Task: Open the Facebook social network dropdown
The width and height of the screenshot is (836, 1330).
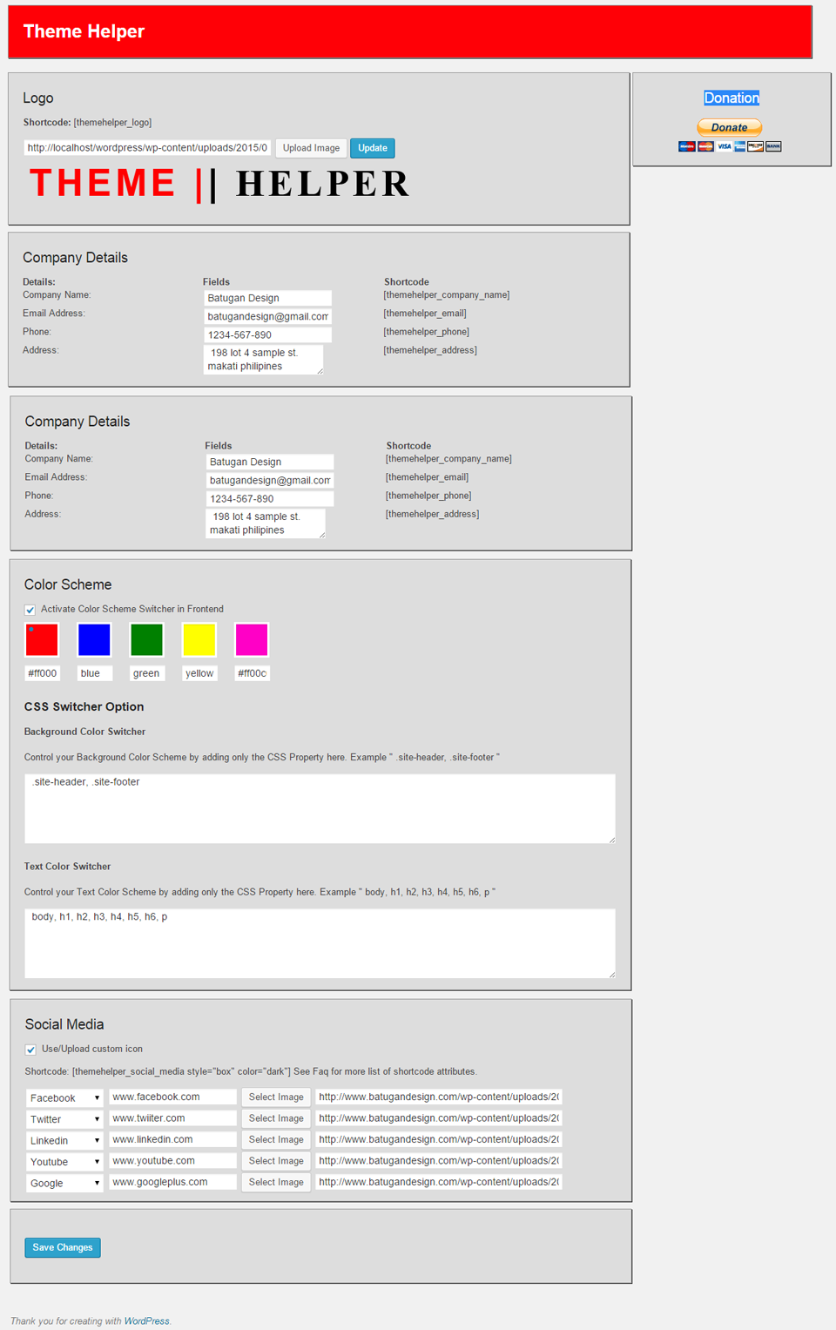Action: (x=65, y=1097)
